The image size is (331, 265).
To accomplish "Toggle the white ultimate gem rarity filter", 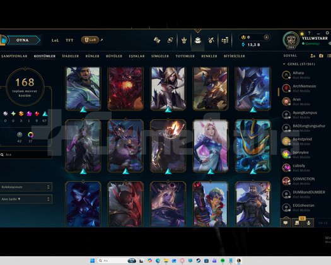I will pyautogui.click(x=6, y=114).
